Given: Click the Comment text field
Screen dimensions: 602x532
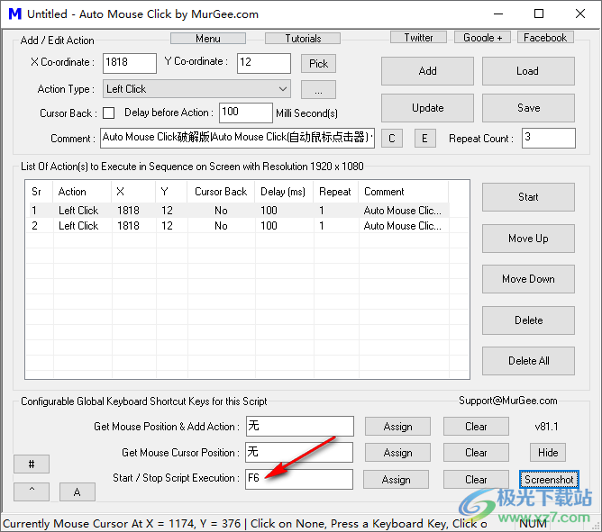Looking at the screenshot, I should 237,138.
